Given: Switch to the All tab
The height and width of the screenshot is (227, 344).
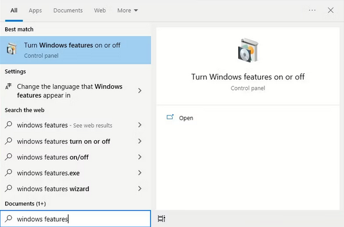Looking at the screenshot, I should coord(14,11).
